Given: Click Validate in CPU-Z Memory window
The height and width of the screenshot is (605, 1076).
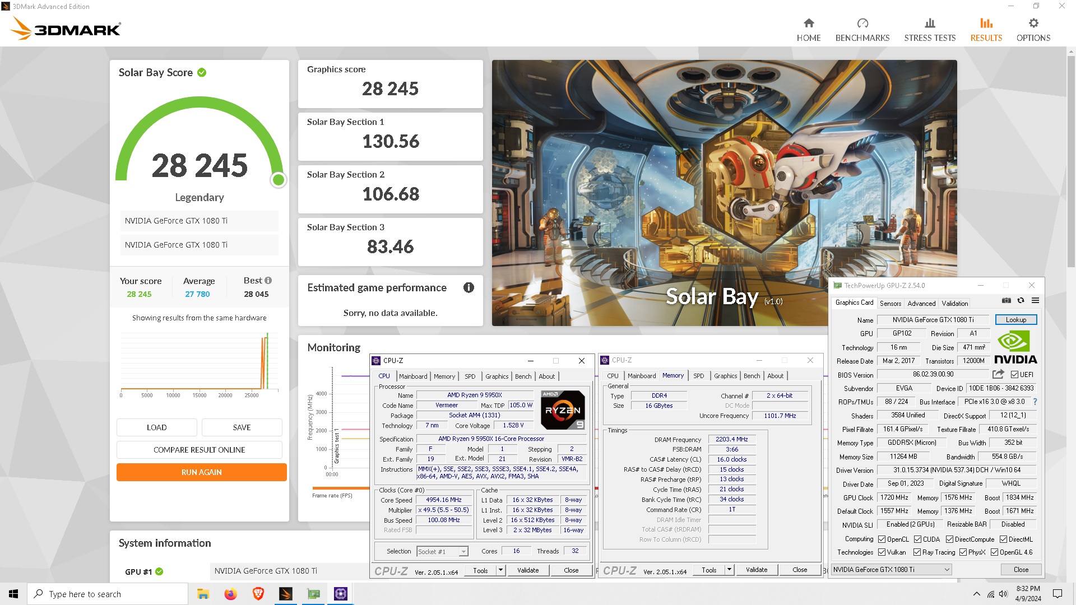Looking at the screenshot, I should tap(757, 570).
